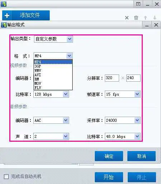Choose FLV in the format list
The width and height of the screenshot is (161, 184).
point(53,88)
